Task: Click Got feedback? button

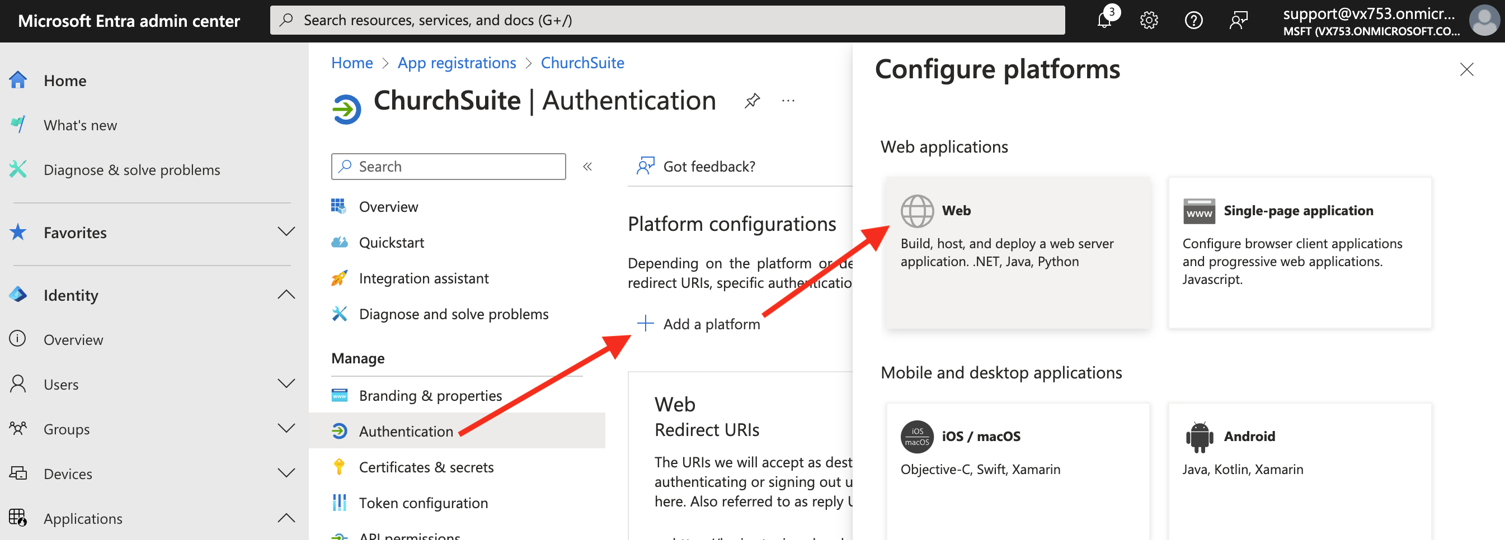Action: [695, 167]
